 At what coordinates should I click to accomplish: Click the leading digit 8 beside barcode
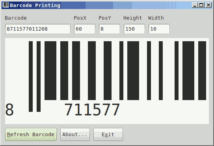(x=9, y=109)
